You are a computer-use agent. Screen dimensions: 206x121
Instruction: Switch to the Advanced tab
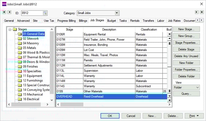(x=23, y=21)
